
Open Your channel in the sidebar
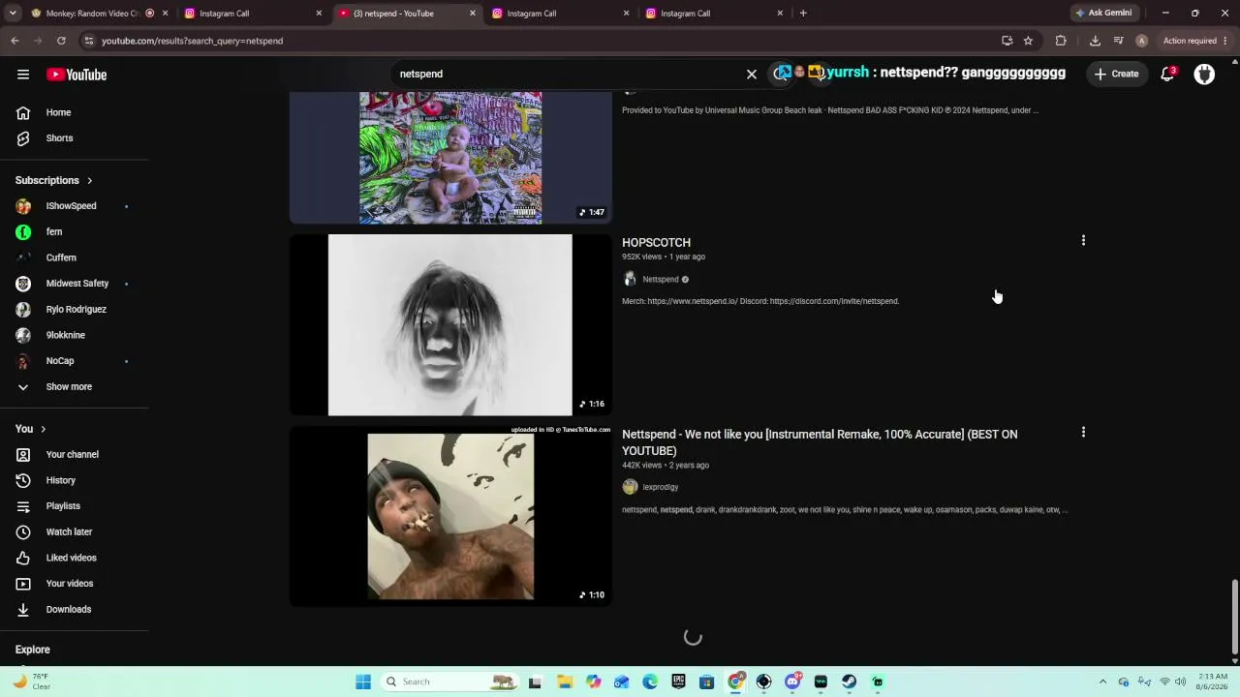point(72,455)
